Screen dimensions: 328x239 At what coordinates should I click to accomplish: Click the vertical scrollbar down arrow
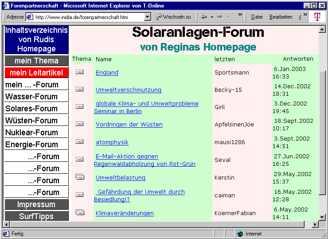322,217
